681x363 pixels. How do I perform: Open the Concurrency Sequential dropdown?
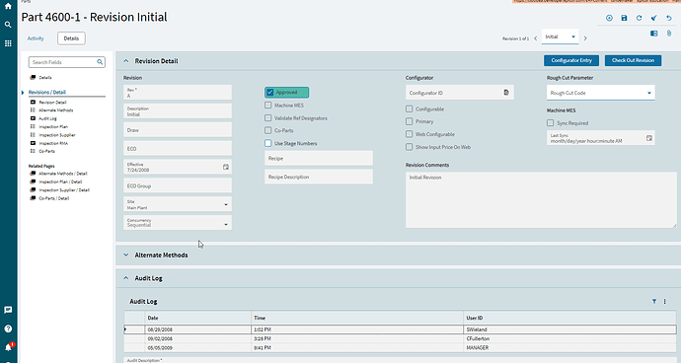[x=178, y=223]
